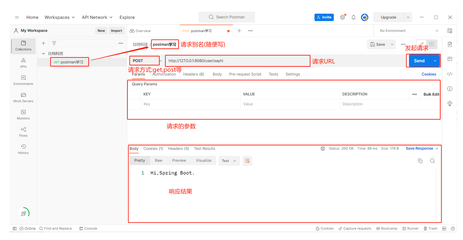The height and width of the screenshot is (240, 463).
Task: Click the Invite button
Action: pos(324,17)
